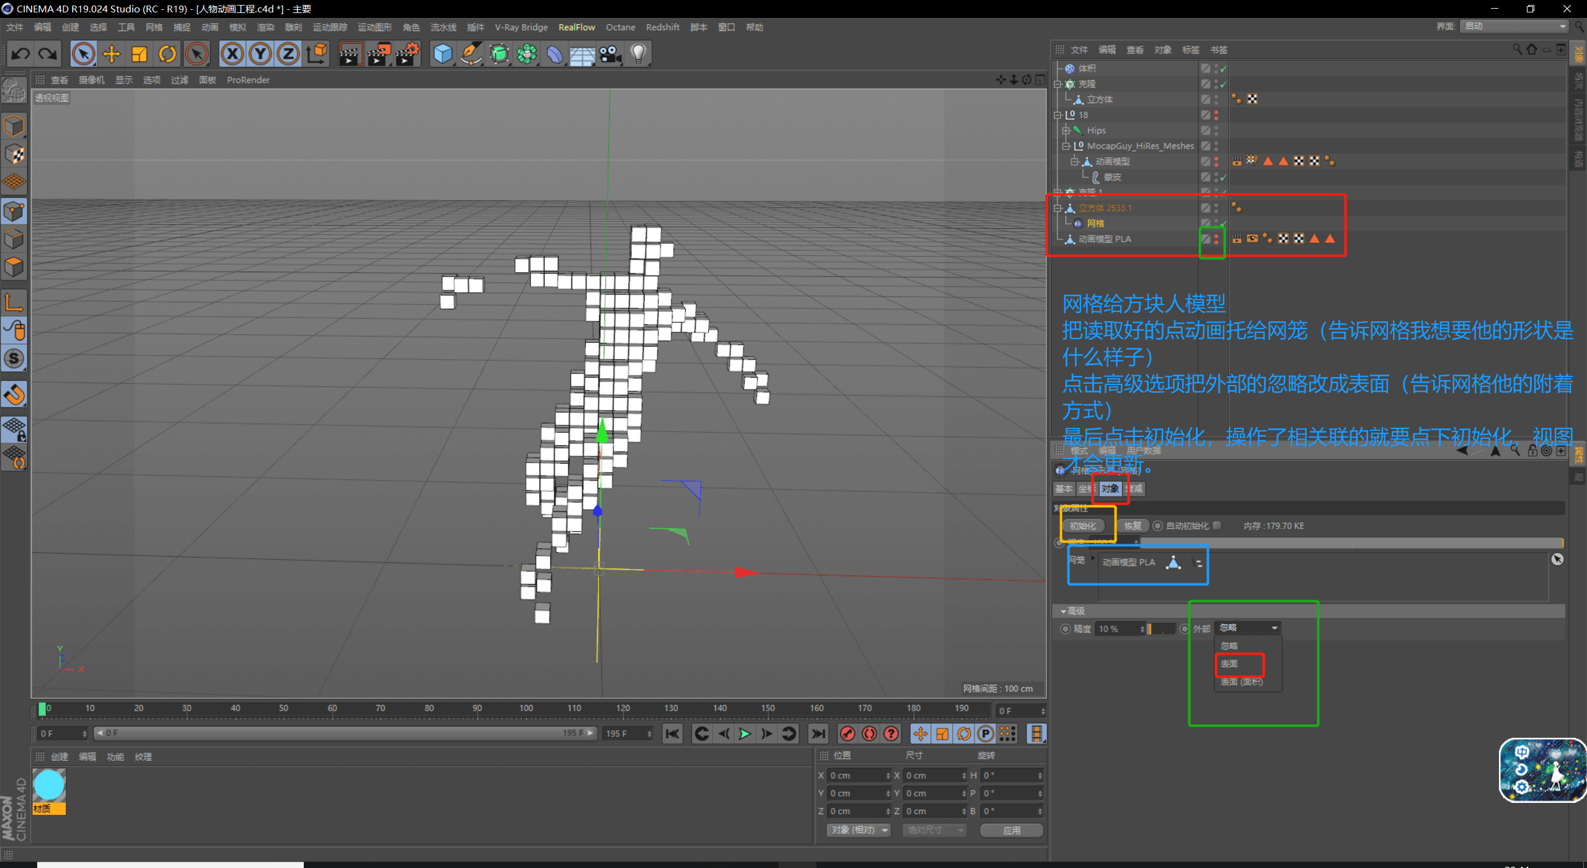Expand the Hips joint tree node
Screen dimensions: 1587x868
[x=1066, y=131]
